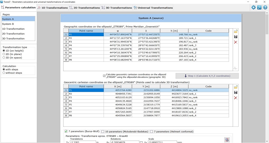The image size is (269, 143).
Task: Select 3D (in space) transformation type
Action: click(x=12, y=58)
